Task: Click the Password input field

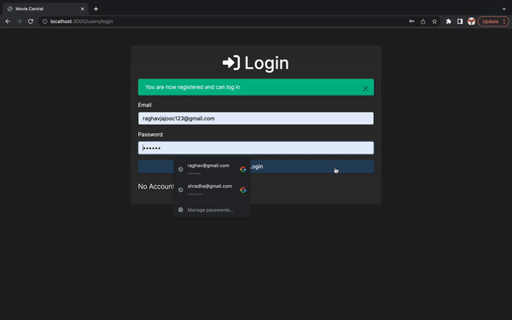Action: 256,148
